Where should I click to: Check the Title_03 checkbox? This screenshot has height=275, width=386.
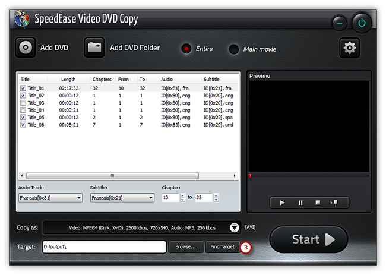[23, 103]
